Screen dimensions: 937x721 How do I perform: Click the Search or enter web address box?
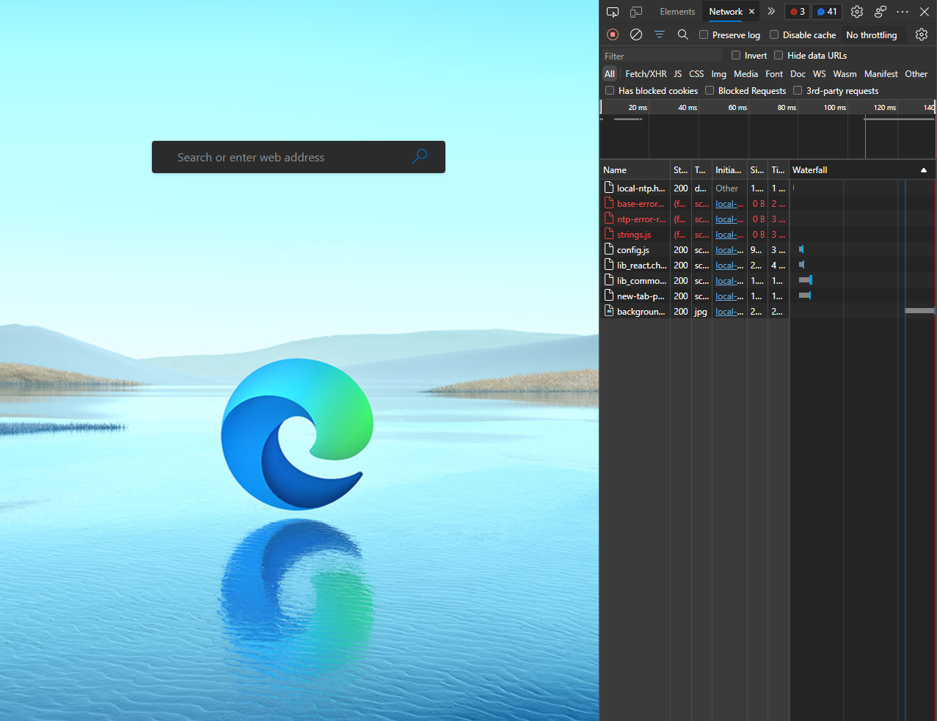point(299,157)
